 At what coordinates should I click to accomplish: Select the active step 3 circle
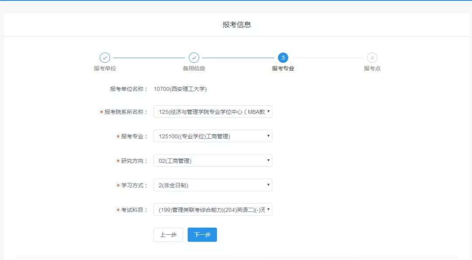[x=283, y=58]
